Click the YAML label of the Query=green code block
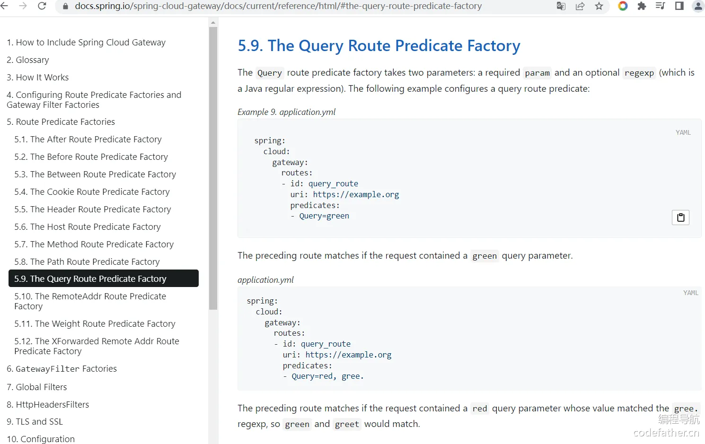Image resolution: width=705 pixels, height=444 pixels. point(683,132)
